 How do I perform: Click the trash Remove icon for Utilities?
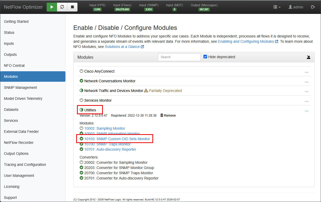(x=162, y=115)
